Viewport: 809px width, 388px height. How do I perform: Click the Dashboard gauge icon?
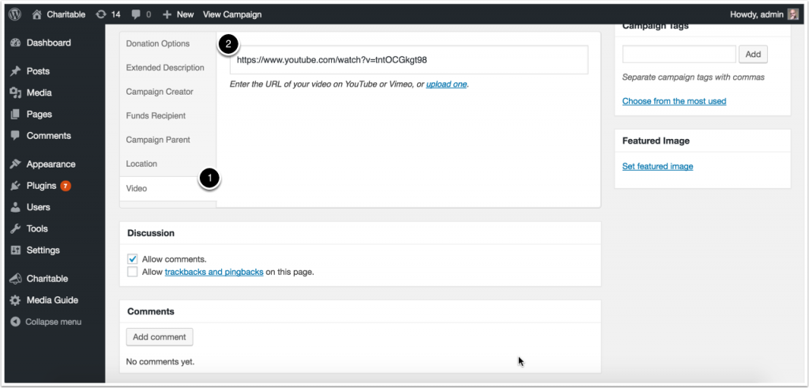[x=16, y=43]
